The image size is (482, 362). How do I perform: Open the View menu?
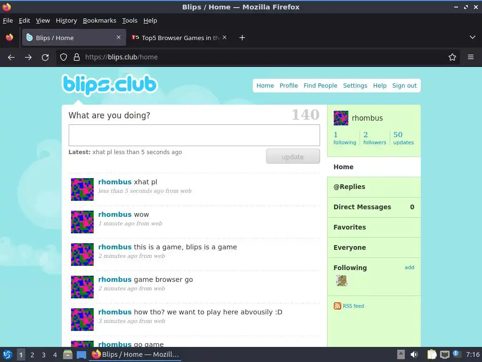[43, 21]
